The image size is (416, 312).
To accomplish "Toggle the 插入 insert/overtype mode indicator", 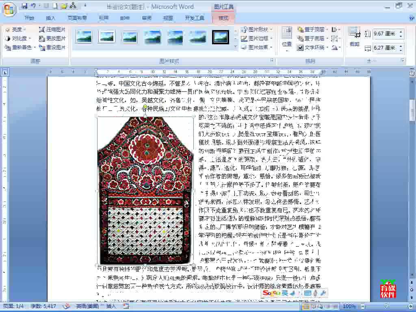I will [111, 306].
